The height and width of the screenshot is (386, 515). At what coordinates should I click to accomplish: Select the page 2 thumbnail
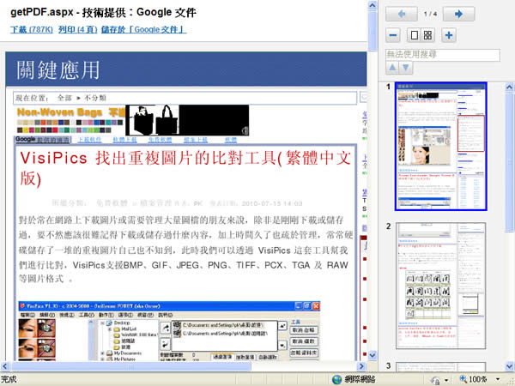pyautogui.click(x=441, y=286)
